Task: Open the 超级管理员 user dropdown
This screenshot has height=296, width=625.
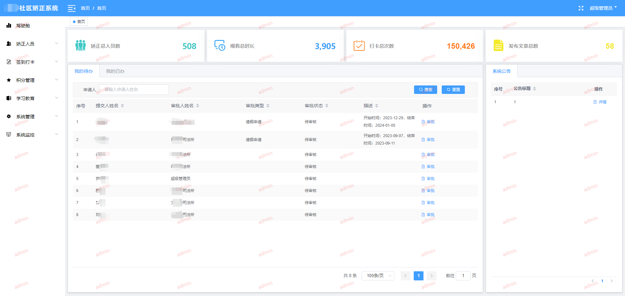Action: pos(603,8)
